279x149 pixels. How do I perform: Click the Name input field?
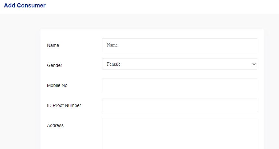pos(180,45)
